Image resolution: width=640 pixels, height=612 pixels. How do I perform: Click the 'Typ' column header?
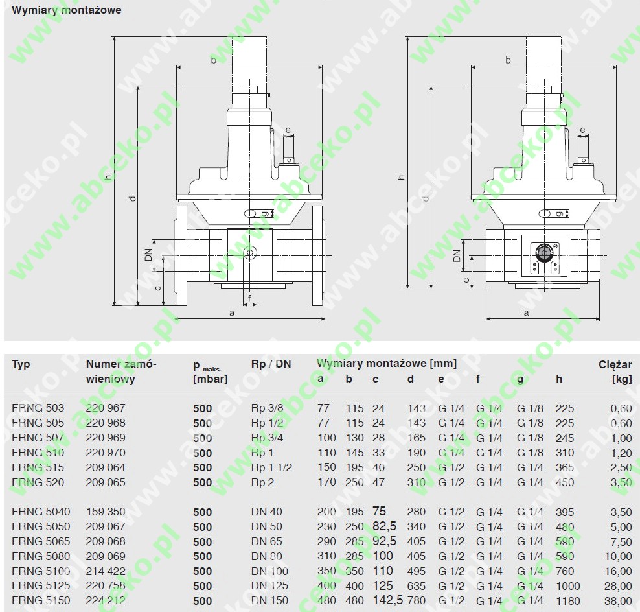[21, 364]
